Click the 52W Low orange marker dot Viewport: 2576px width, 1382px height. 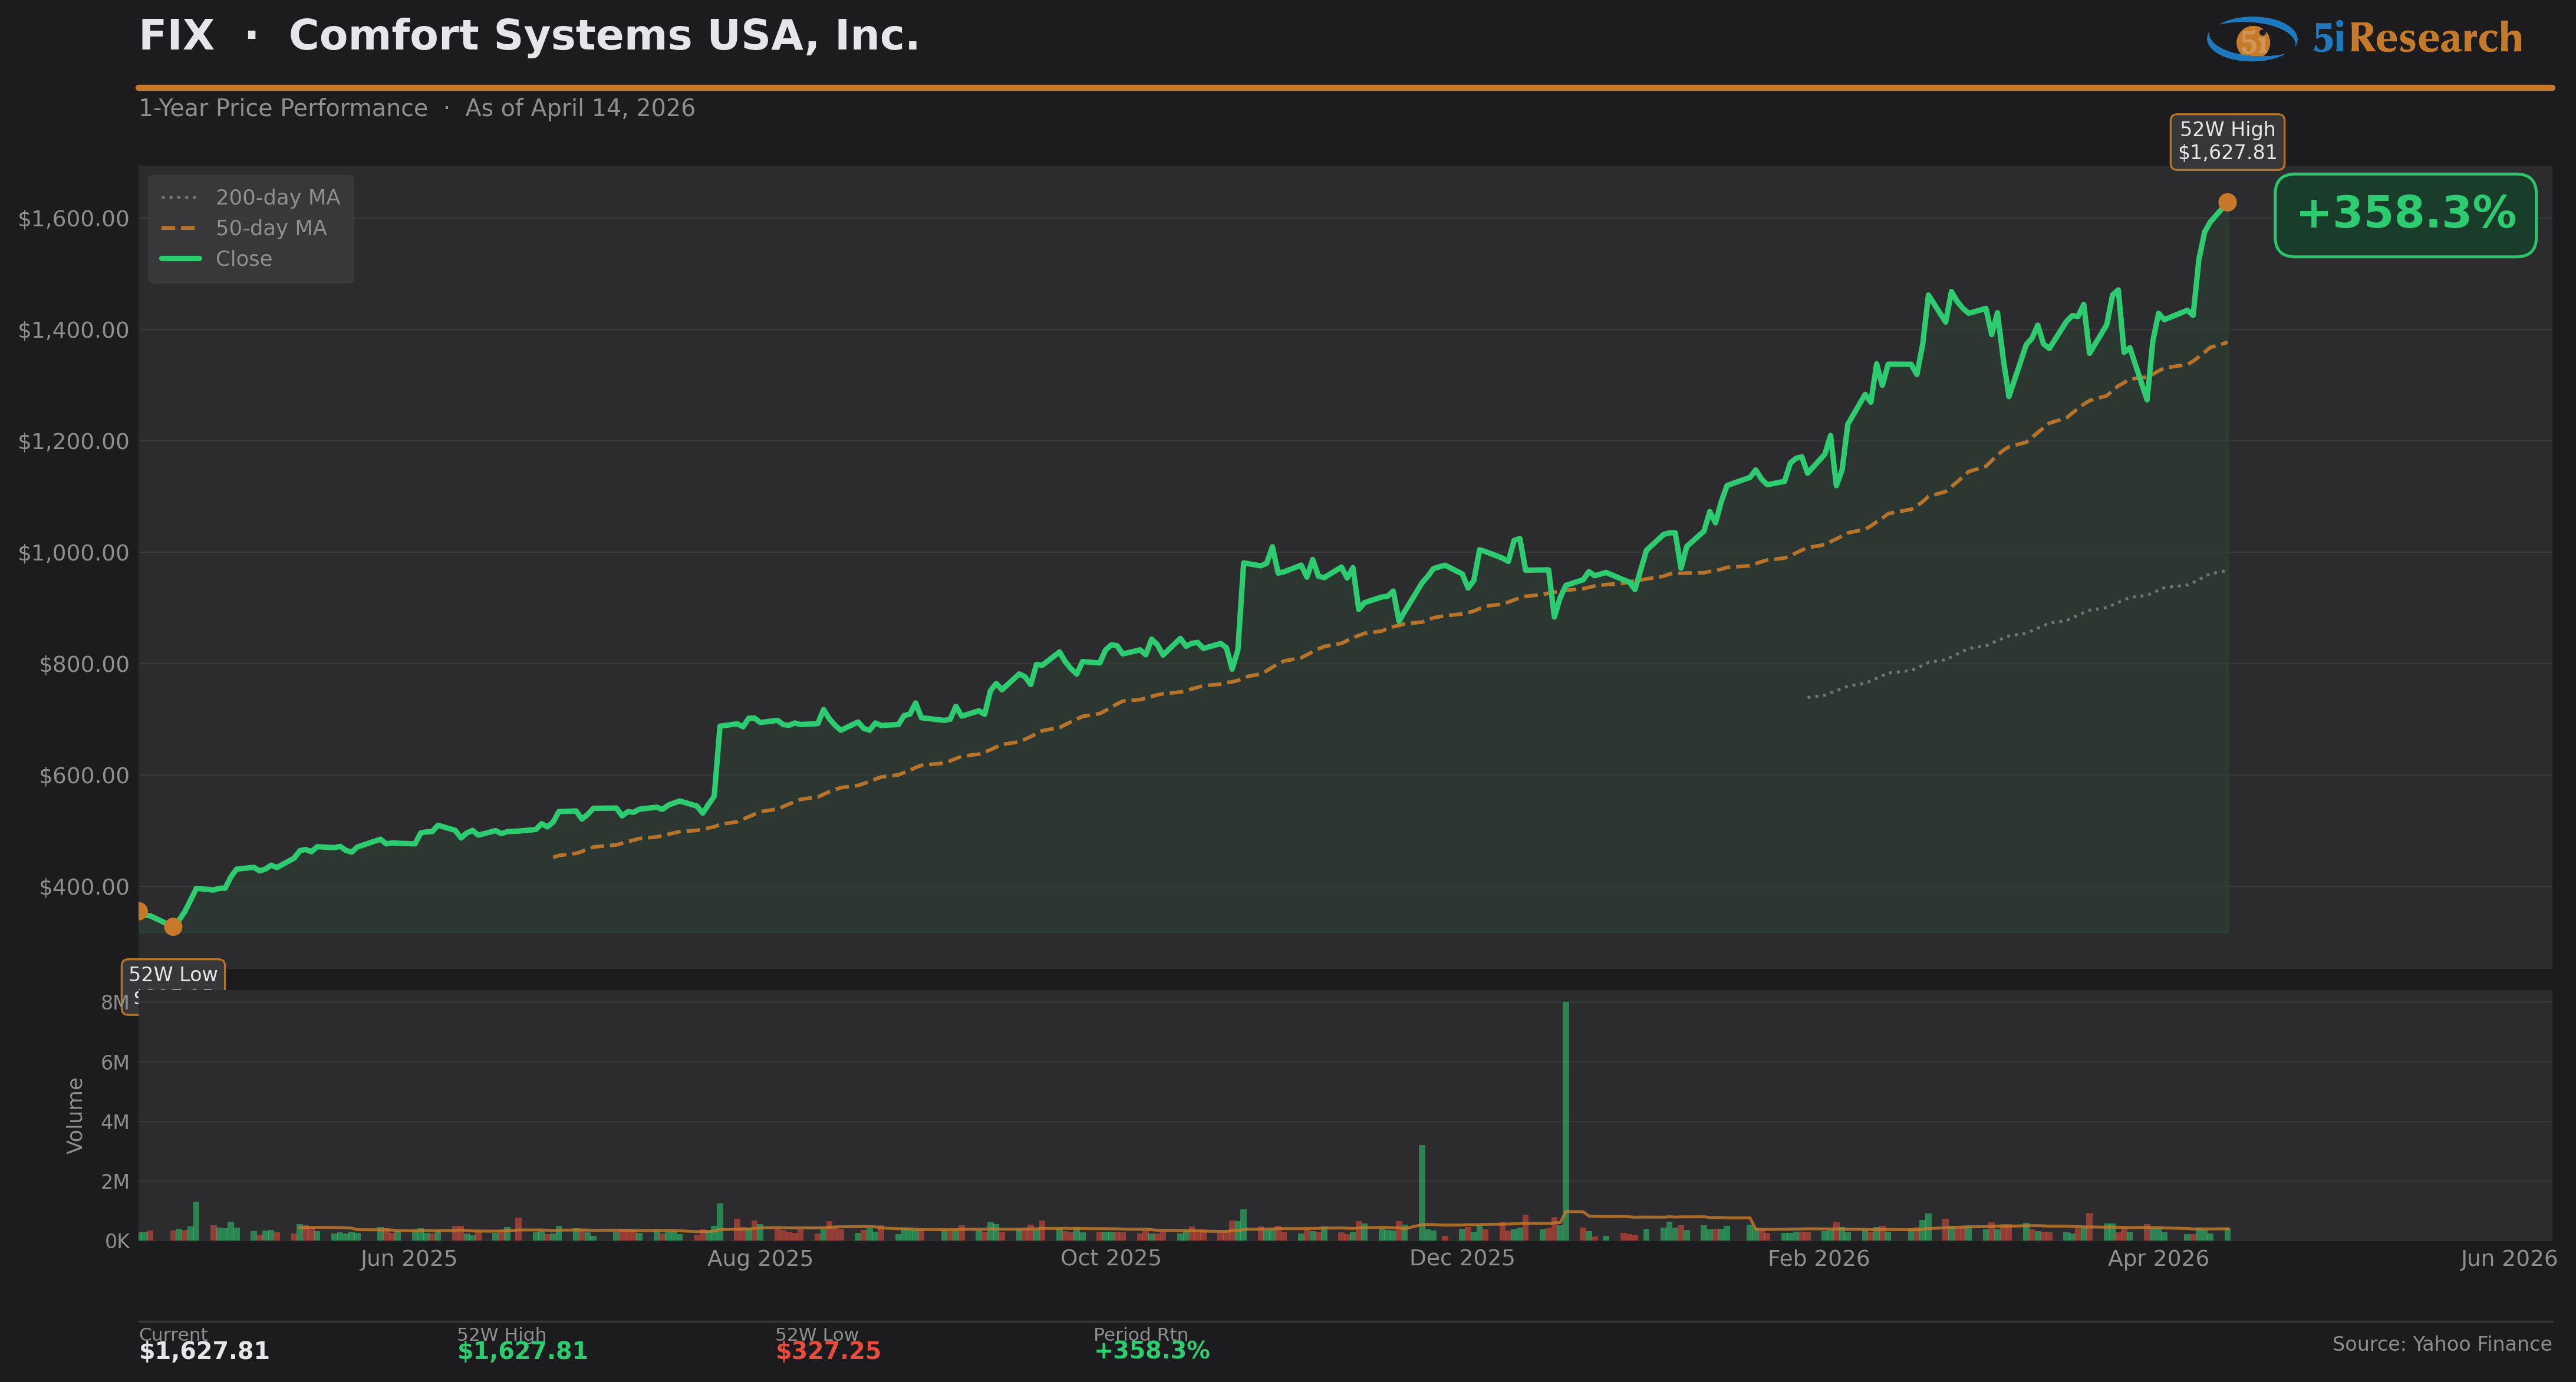tap(173, 927)
